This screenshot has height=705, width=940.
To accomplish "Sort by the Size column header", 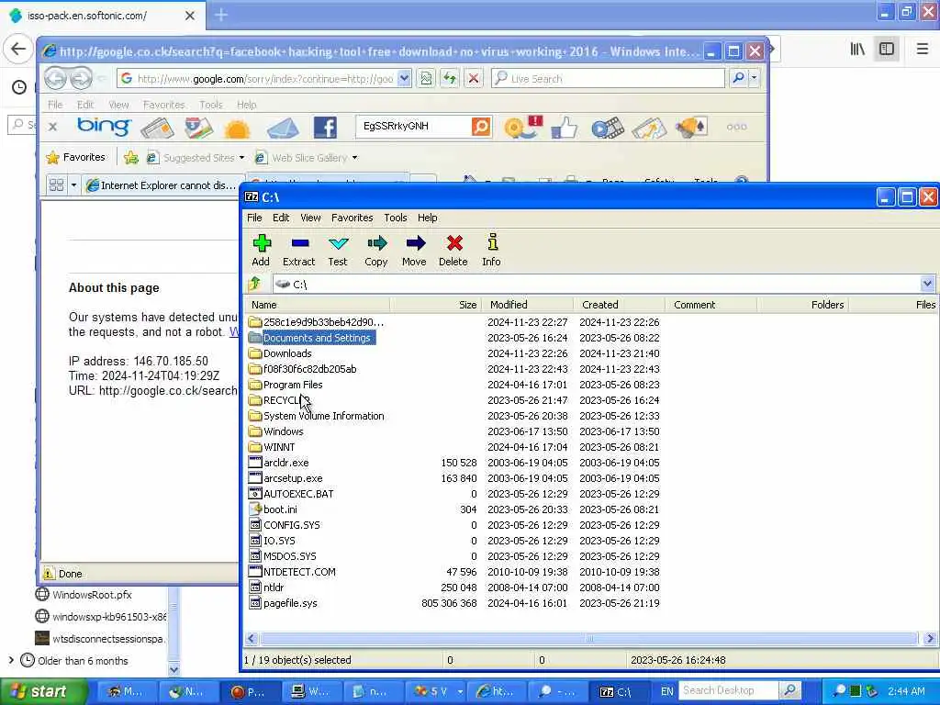I will pyautogui.click(x=436, y=305).
